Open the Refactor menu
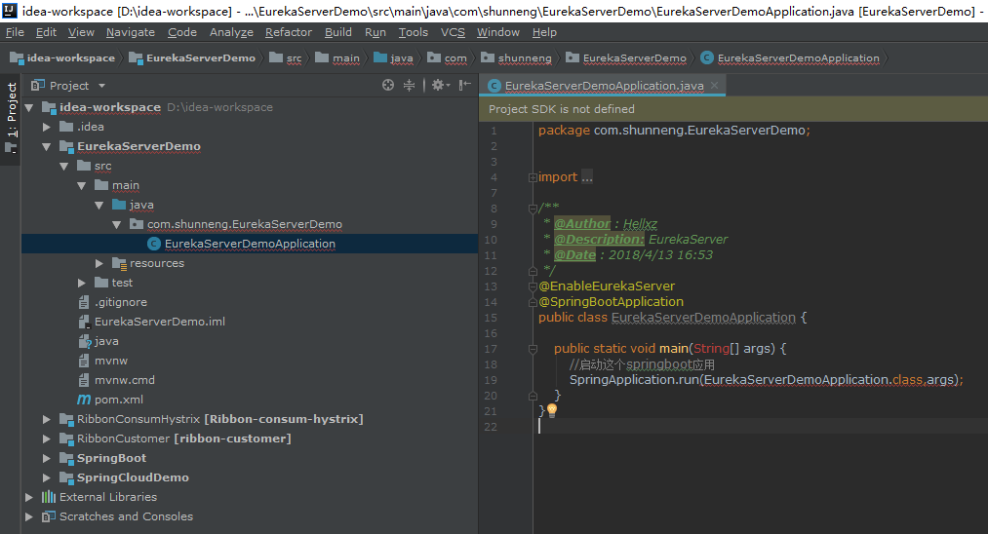 tap(288, 32)
